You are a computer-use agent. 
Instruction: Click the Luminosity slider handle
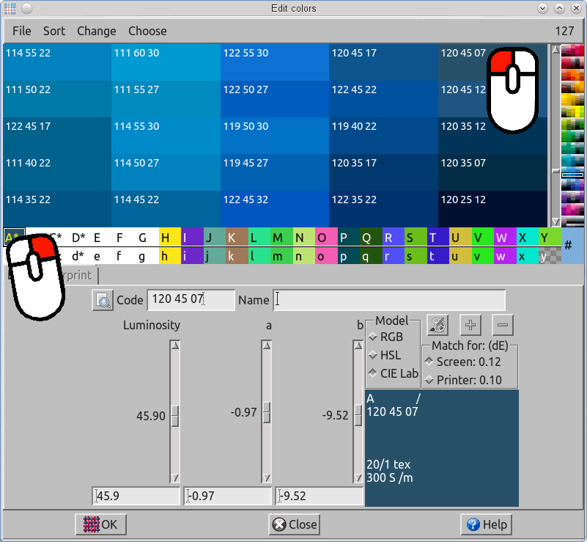coord(175,415)
